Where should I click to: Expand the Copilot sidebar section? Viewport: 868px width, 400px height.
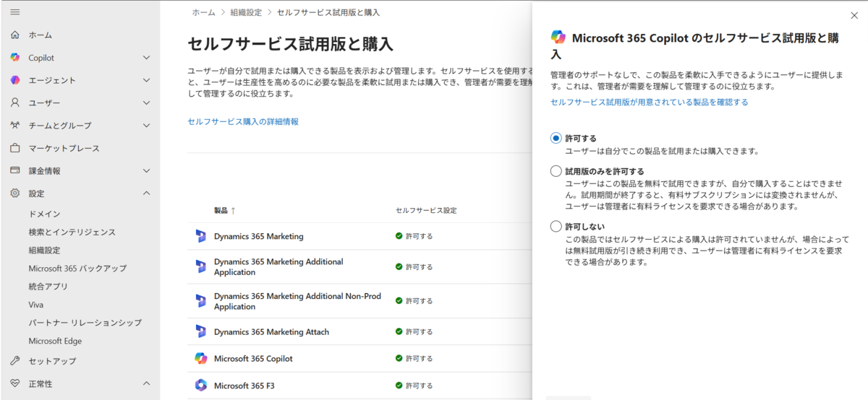147,58
